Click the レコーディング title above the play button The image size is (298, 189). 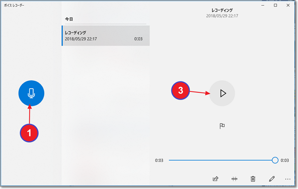(x=222, y=10)
